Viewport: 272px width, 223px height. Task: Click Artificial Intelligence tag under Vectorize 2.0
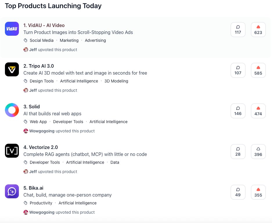85,162
